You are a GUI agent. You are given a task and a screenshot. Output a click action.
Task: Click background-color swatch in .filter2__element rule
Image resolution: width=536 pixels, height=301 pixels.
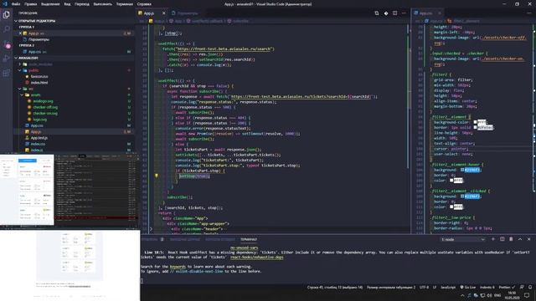click(475, 122)
